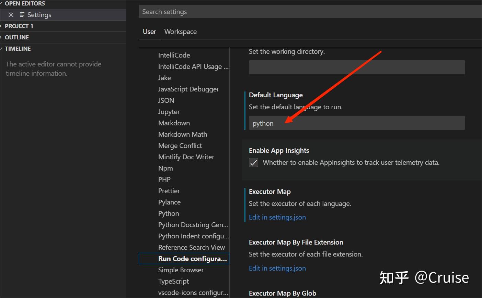Uncheck the Enable App Insights checkbox
This screenshot has height=298, width=482.
point(253,162)
